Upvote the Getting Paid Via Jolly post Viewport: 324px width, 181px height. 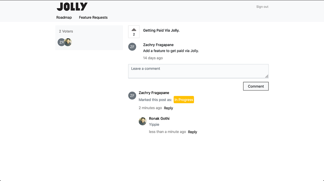coord(134,32)
